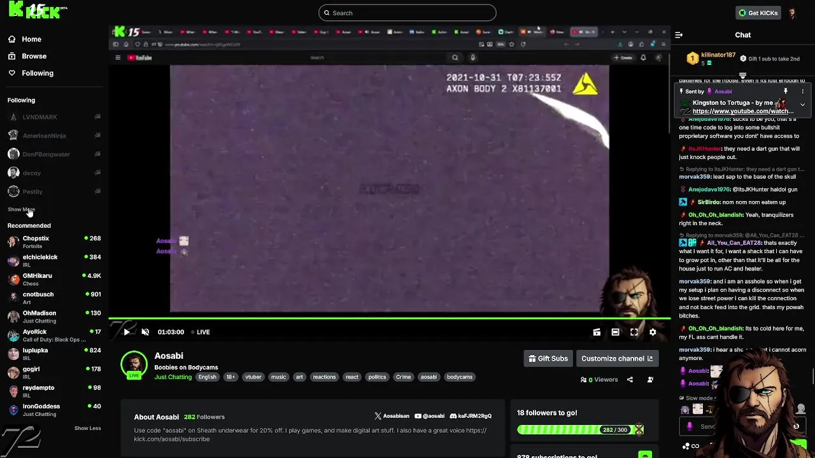Click the follower goal progress bar
815x458 pixels.
click(x=580, y=430)
